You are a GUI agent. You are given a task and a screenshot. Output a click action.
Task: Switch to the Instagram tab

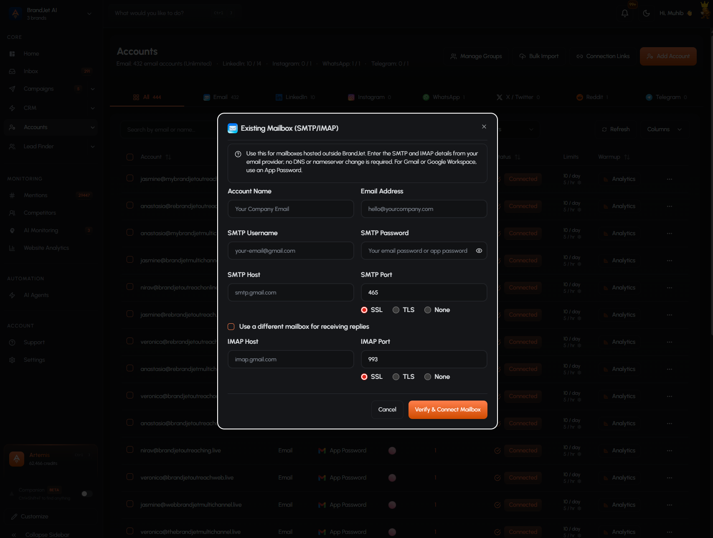[x=370, y=97]
